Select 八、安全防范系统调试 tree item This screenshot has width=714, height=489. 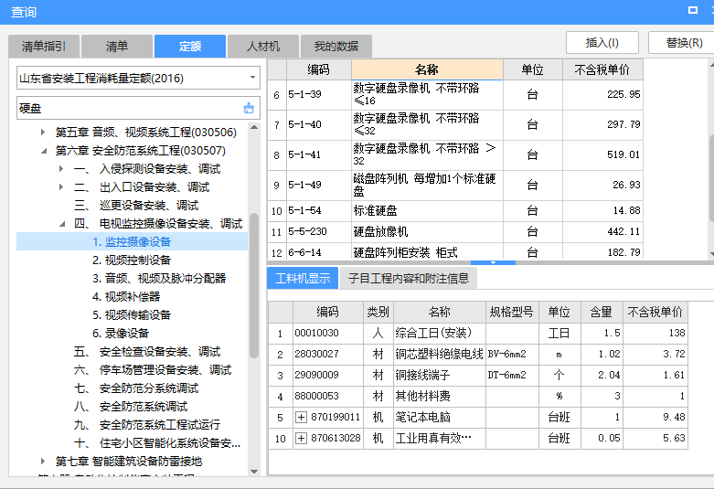[x=131, y=407]
